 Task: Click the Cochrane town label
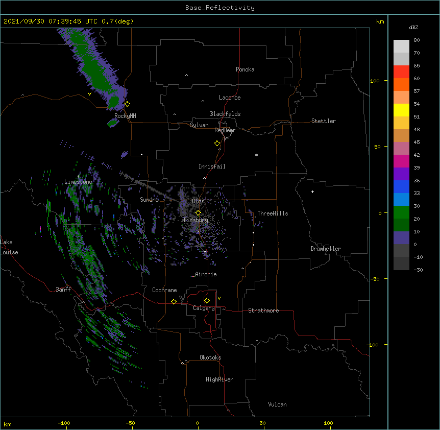pyautogui.click(x=164, y=290)
